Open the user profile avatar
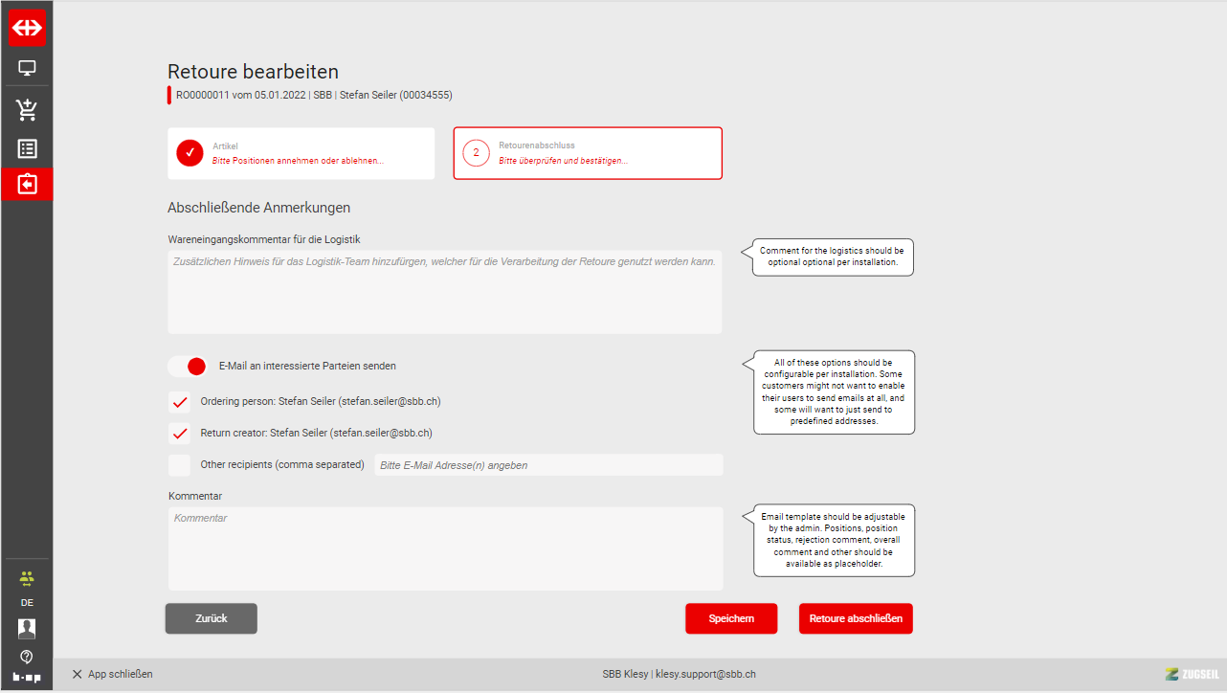 pos(27,629)
